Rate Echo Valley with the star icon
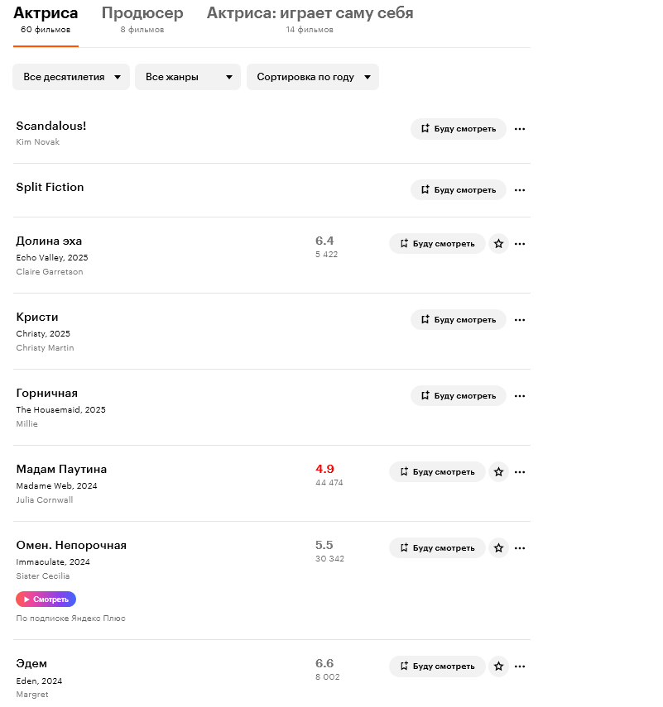This screenshot has width=663, height=707. point(498,244)
